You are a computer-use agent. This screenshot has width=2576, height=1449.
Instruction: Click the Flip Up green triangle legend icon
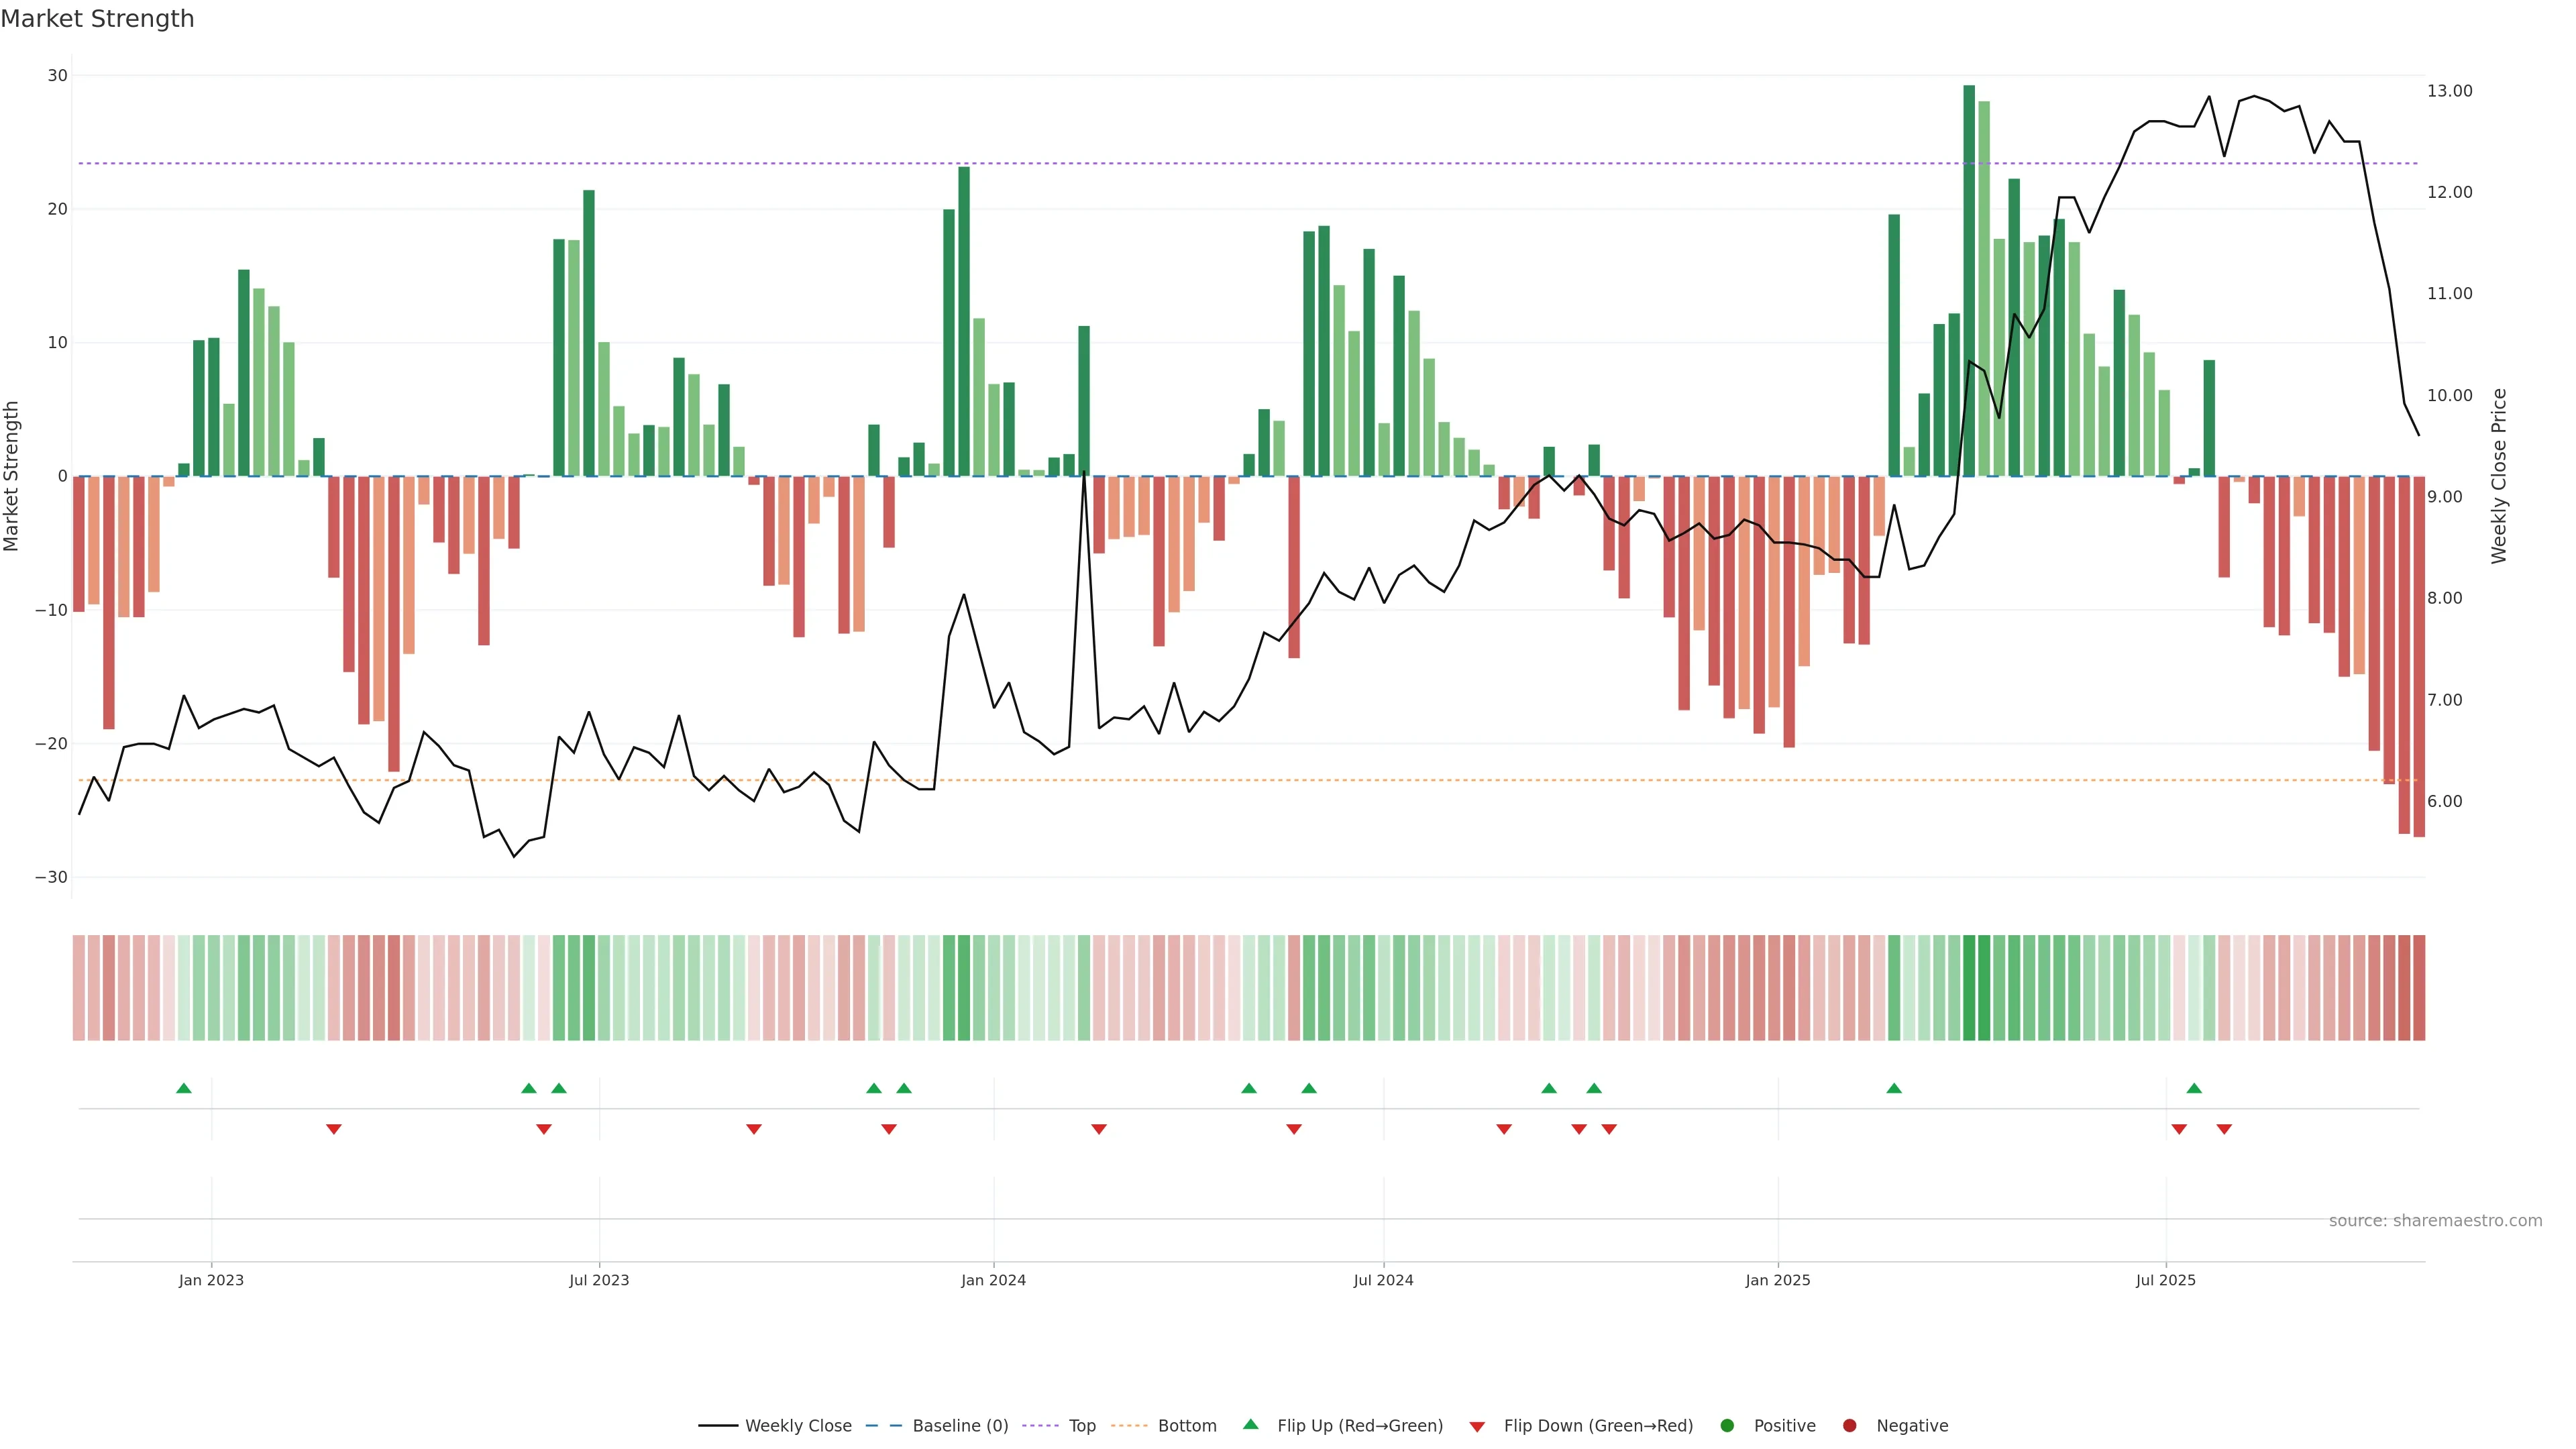point(1250,1425)
